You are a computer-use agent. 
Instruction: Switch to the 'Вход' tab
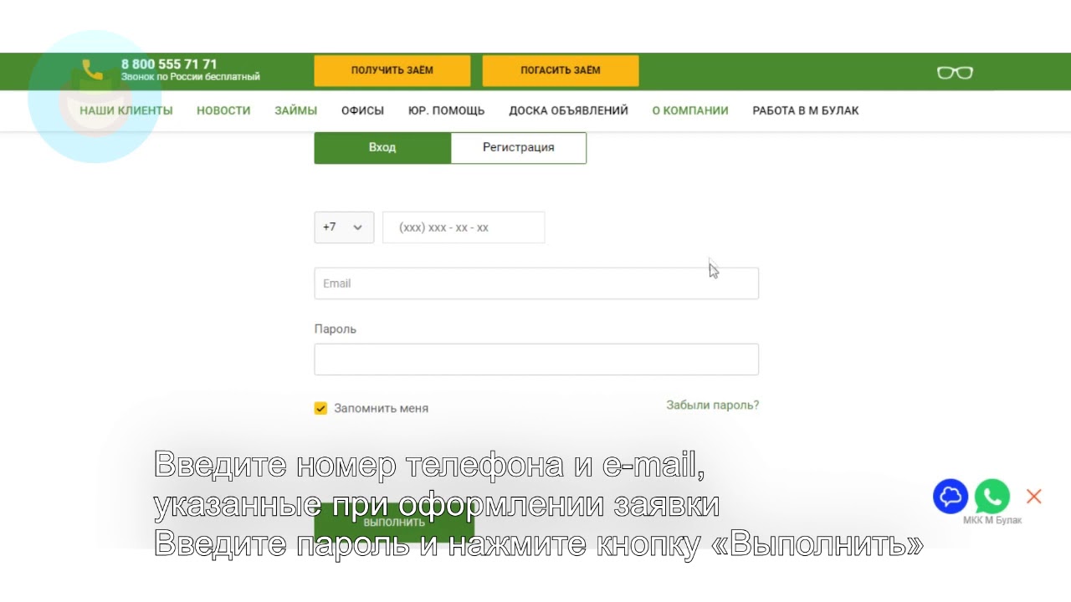coord(382,147)
